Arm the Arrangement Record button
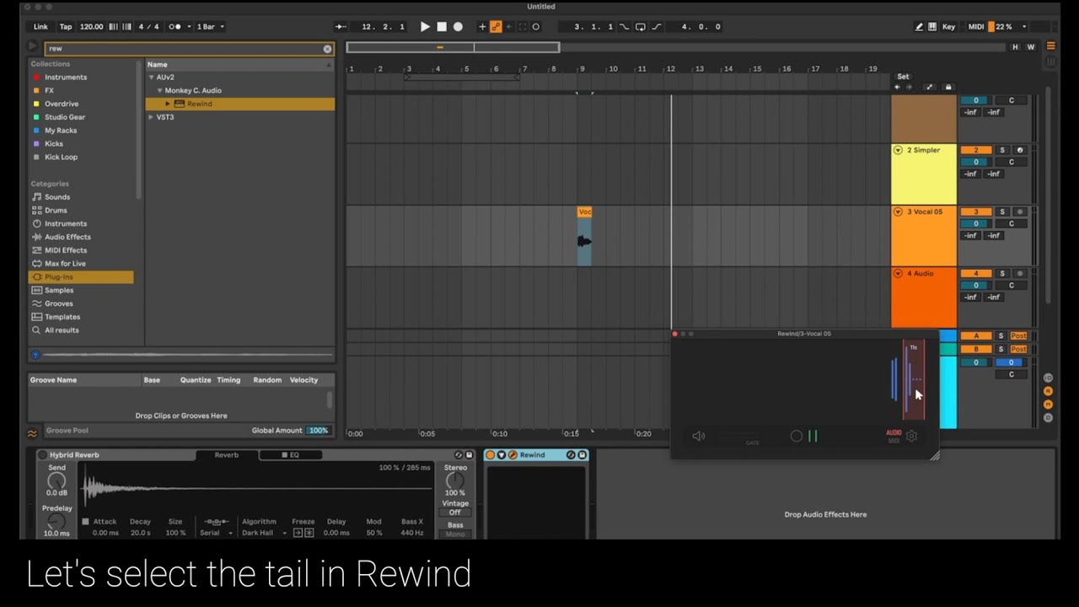The image size is (1079, 607). click(458, 27)
